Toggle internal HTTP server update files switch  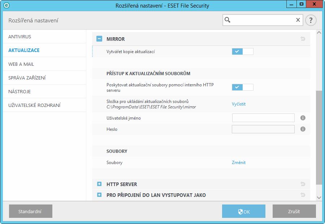(243, 87)
